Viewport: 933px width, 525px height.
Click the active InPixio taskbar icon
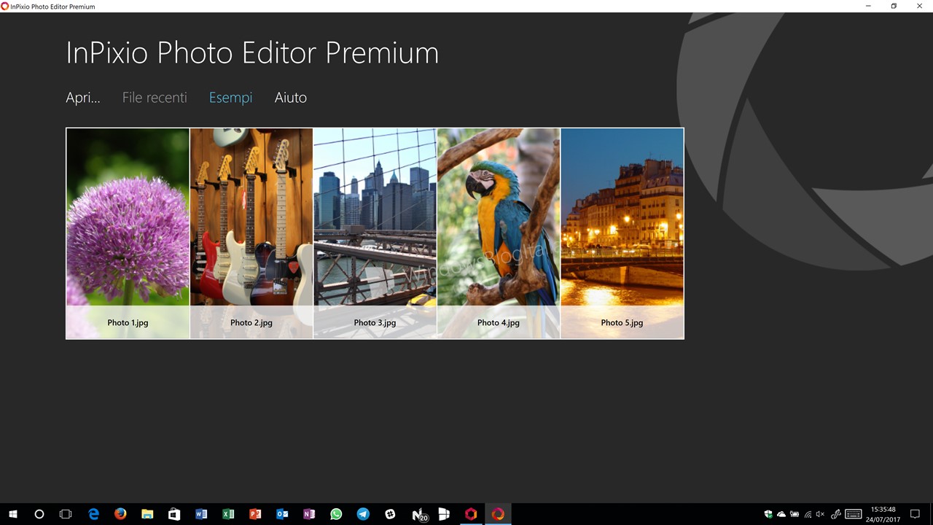[x=498, y=514]
